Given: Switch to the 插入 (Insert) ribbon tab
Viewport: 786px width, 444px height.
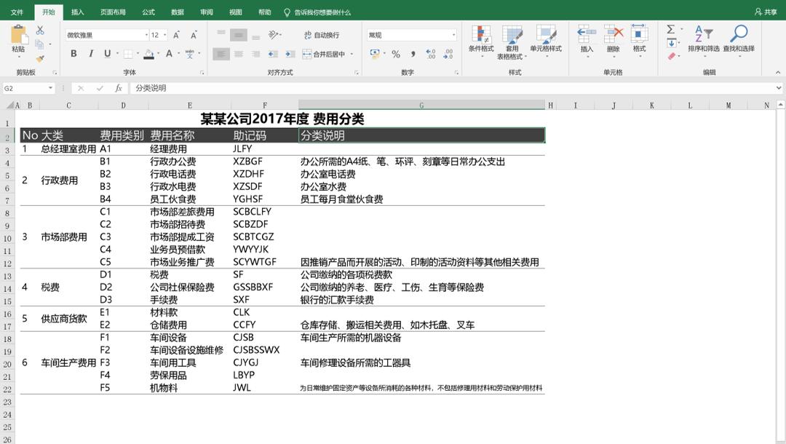Looking at the screenshot, I should pos(78,12).
